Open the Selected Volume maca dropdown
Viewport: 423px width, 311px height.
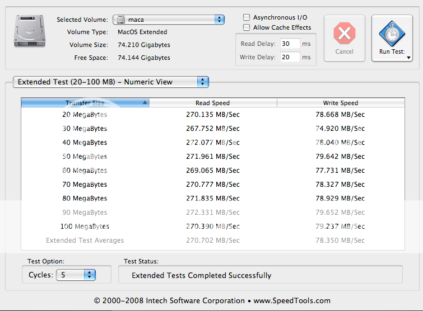coord(169,20)
